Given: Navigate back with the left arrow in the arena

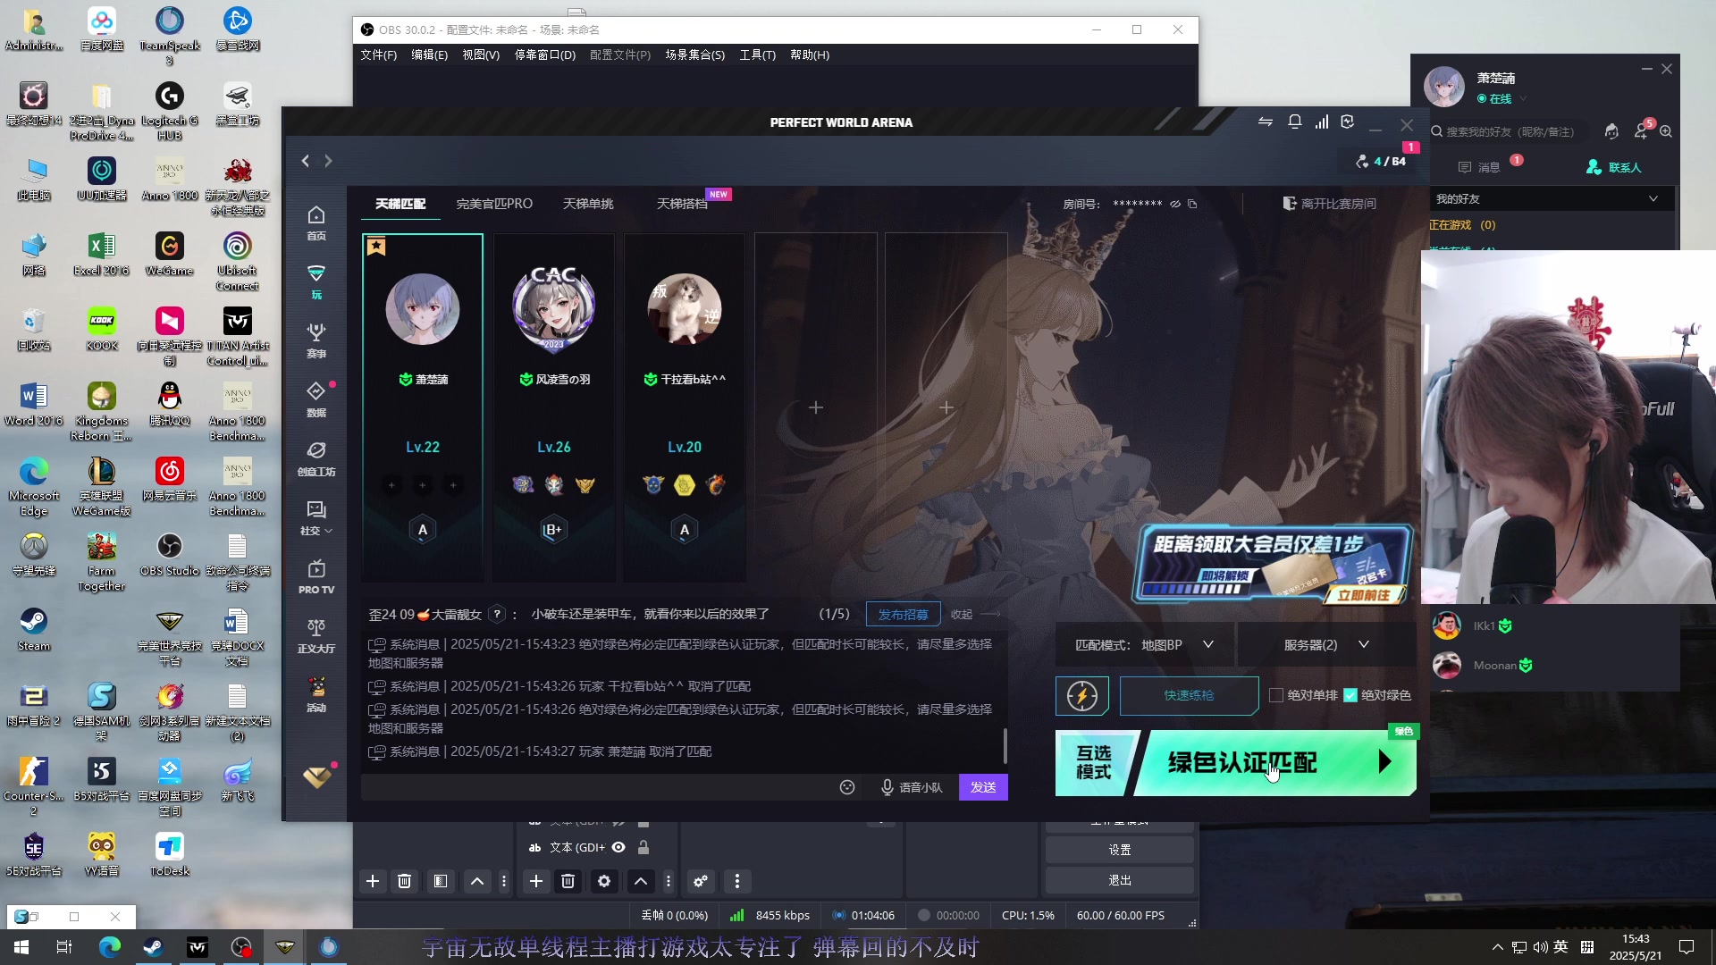Looking at the screenshot, I should (306, 161).
